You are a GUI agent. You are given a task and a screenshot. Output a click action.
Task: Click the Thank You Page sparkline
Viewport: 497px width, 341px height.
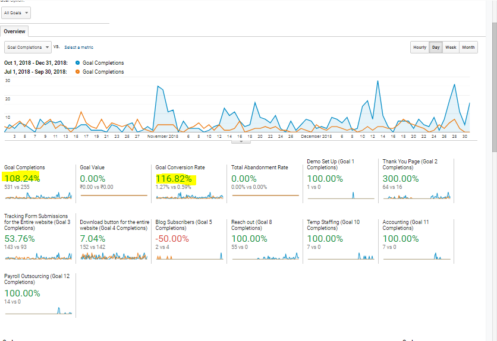[x=417, y=195]
